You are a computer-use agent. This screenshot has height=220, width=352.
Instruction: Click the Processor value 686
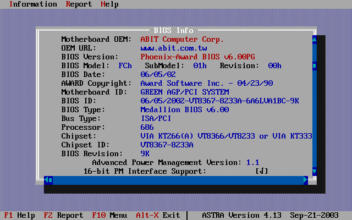pyautogui.click(x=147, y=127)
